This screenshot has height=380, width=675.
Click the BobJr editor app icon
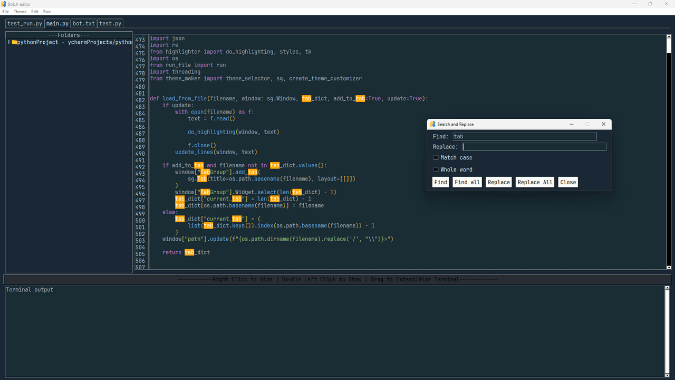tap(4, 4)
